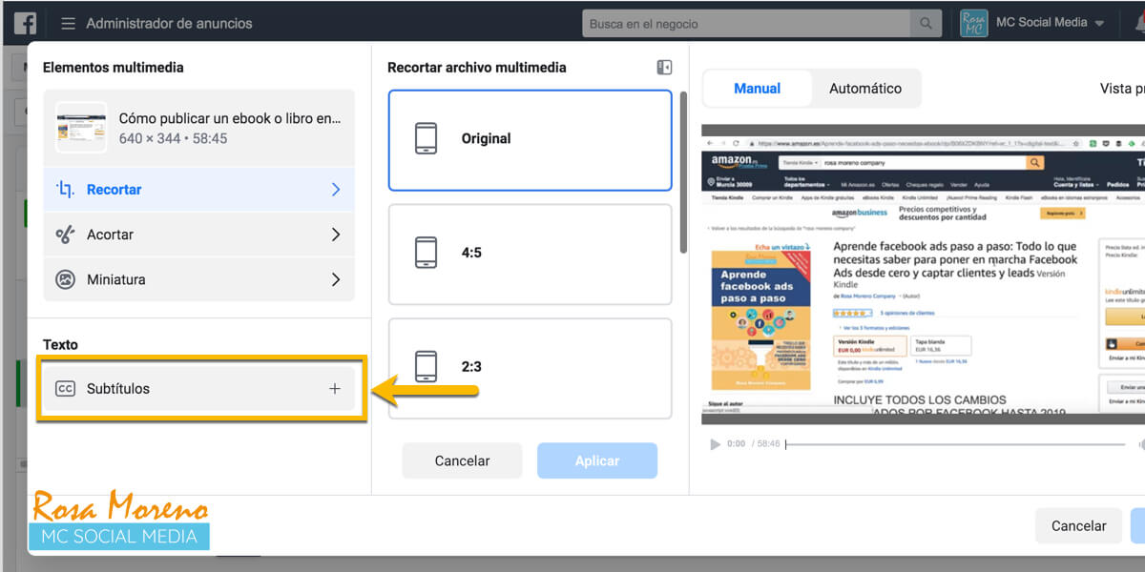Image resolution: width=1145 pixels, height=572 pixels.
Task: Toggle the panel collapse icon beside Recortar archivo multimedia
Action: pos(664,68)
